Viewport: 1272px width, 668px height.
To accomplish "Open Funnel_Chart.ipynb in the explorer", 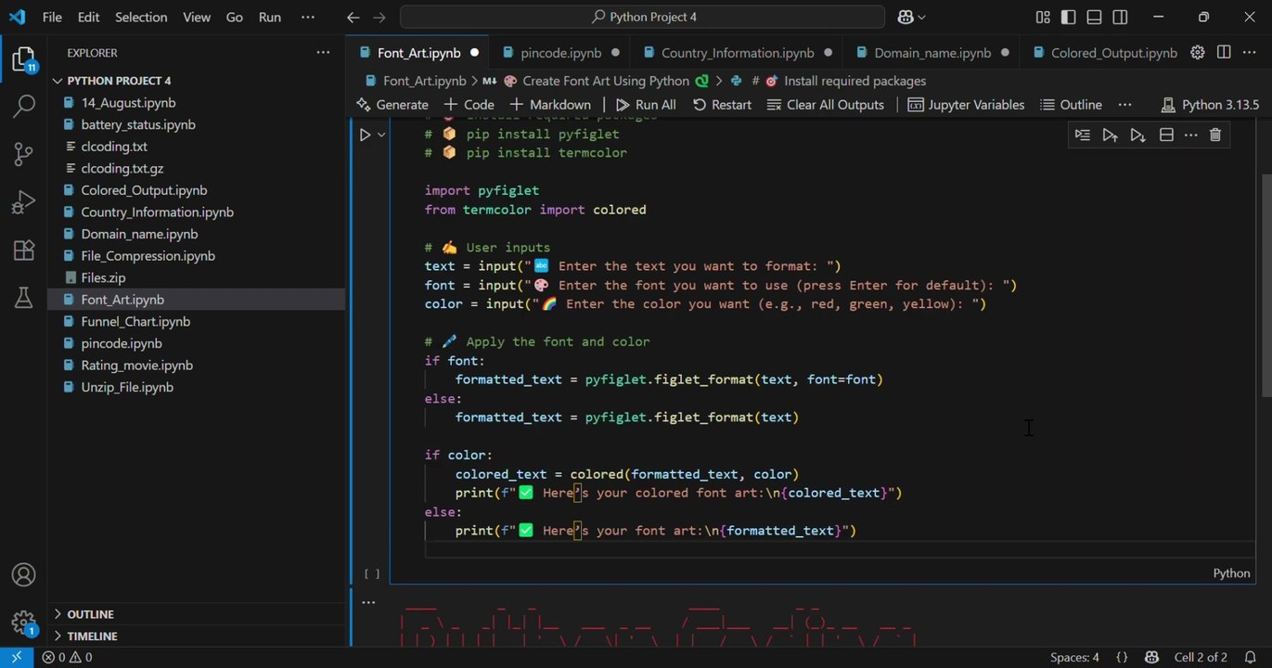I will pyautogui.click(x=135, y=321).
